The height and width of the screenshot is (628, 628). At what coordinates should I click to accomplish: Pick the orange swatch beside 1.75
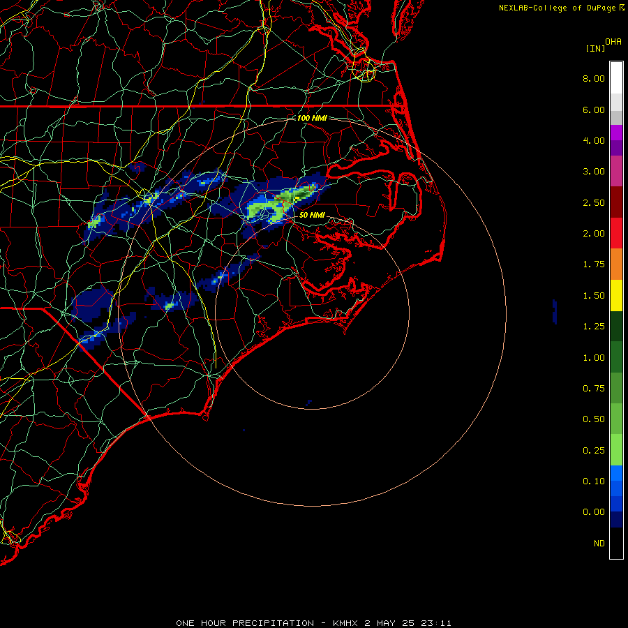(616, 264)
